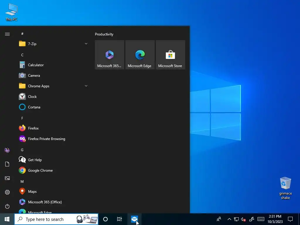
Task: Click the Windows Start button
Action: pos(7,219)
